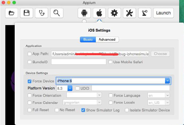Check Use Mobile Safari
Image resolution: width=184 pixels, height=125 pixels.
tap(110, 62)
